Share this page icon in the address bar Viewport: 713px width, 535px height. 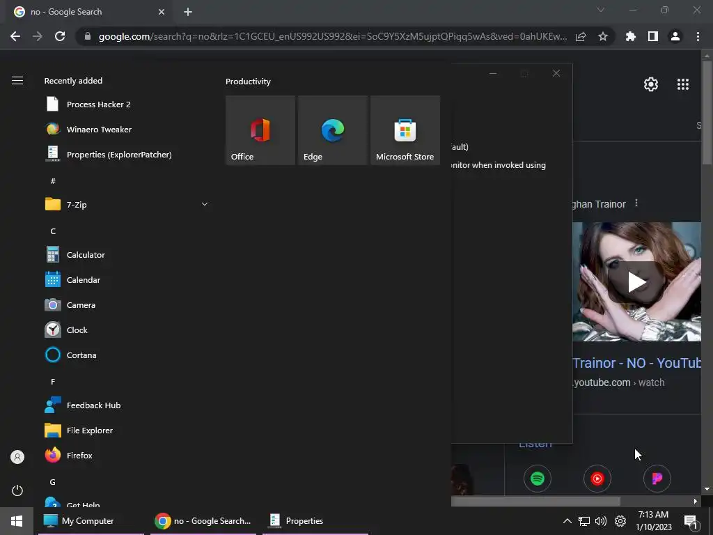coord(581,36)
